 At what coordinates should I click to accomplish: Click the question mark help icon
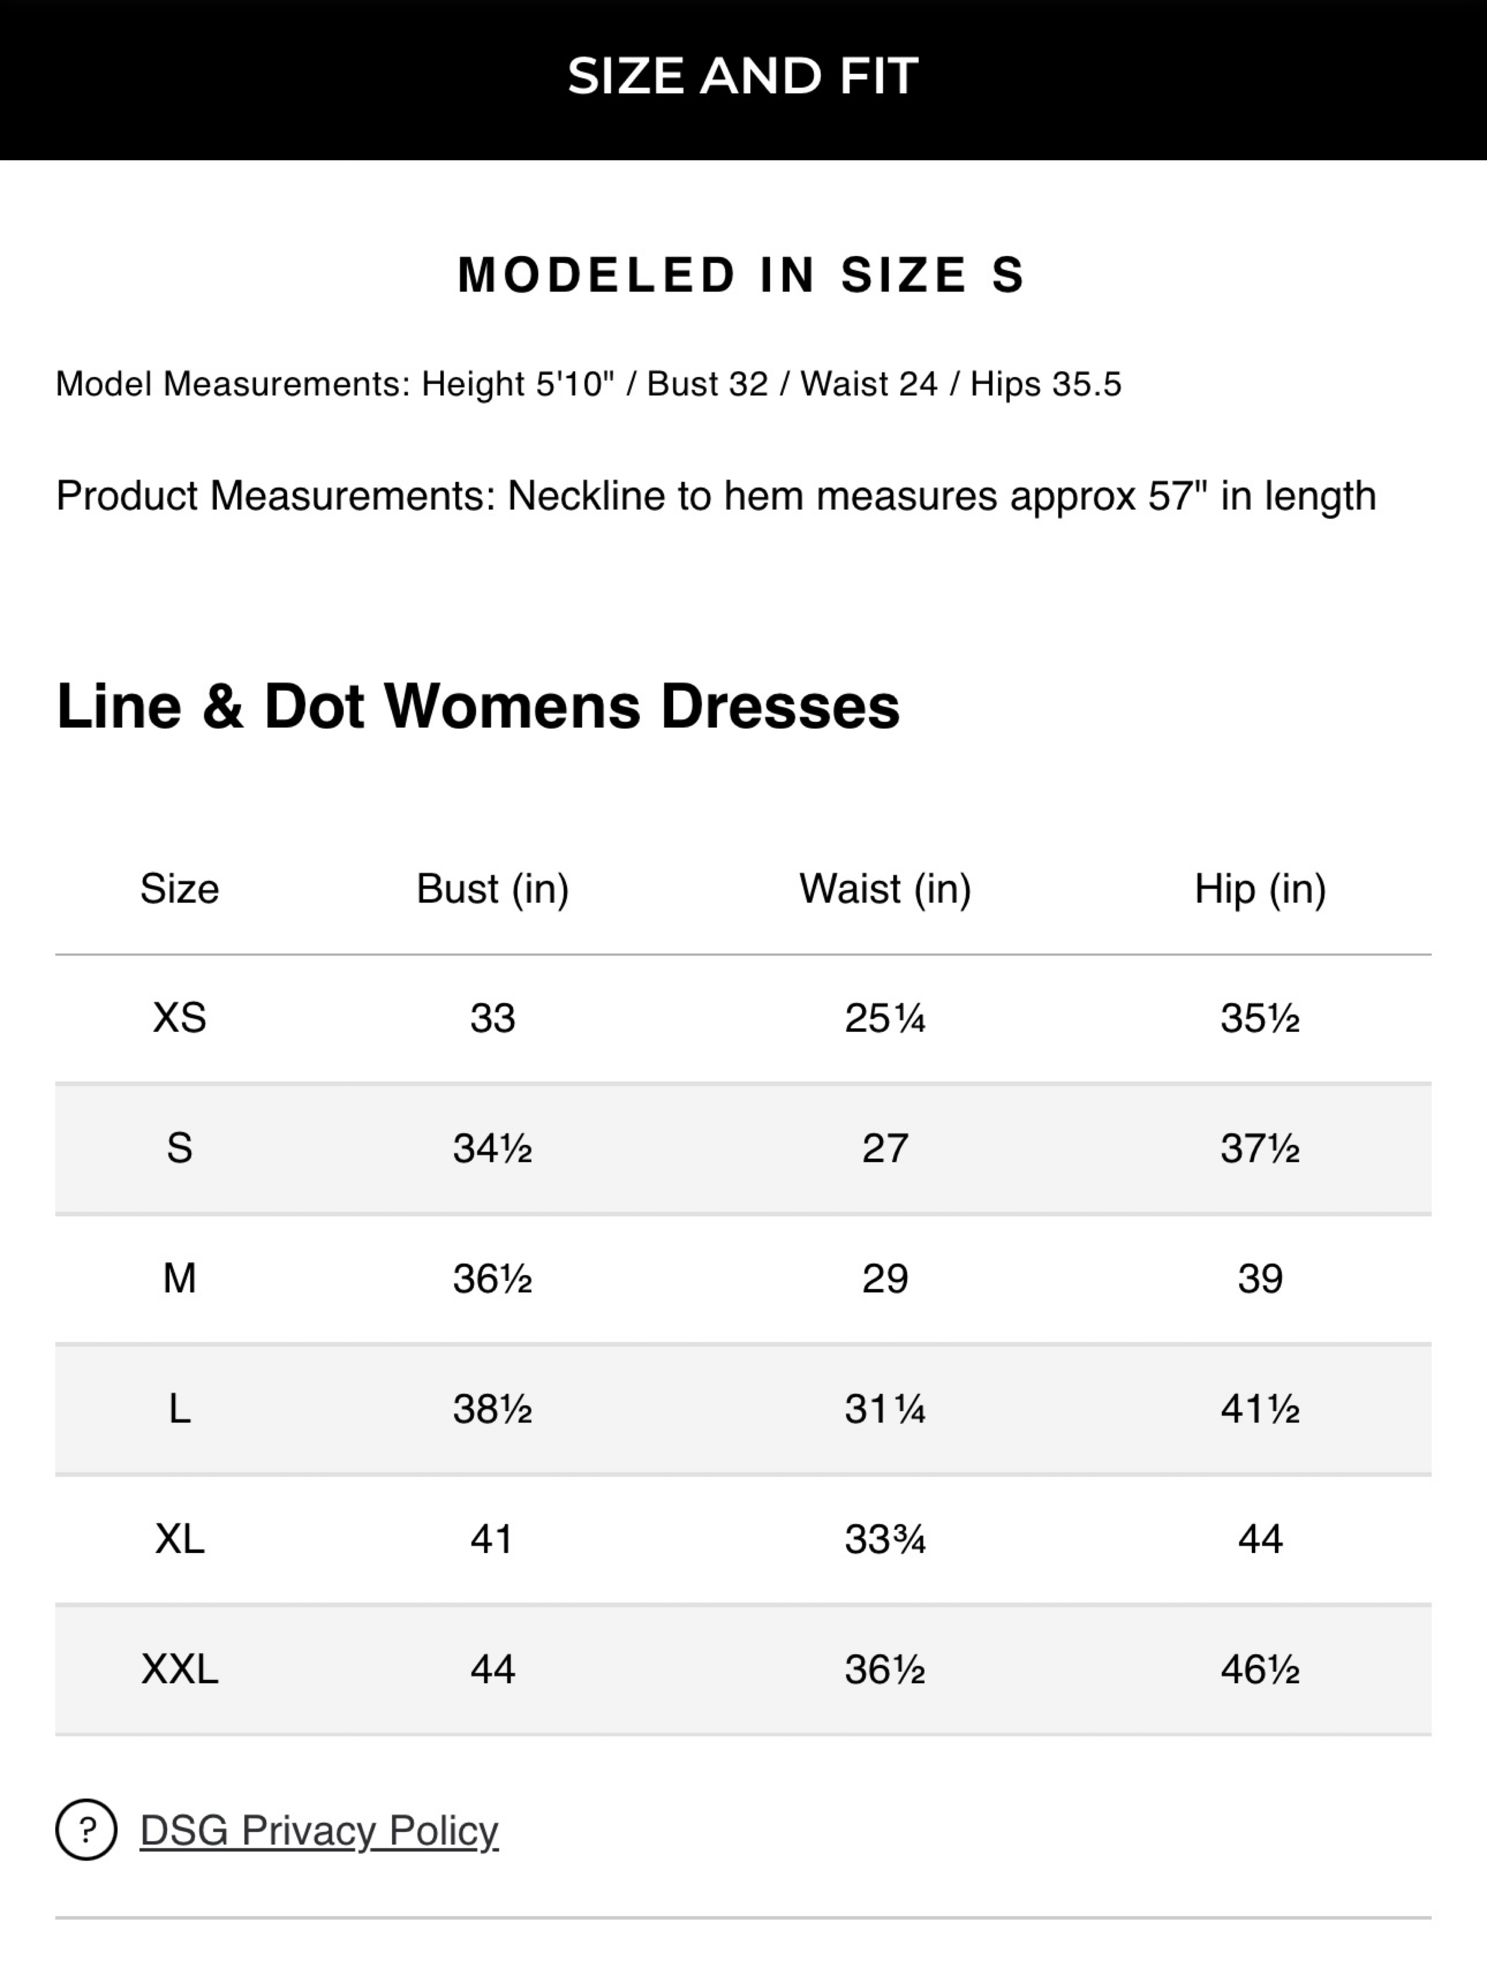pyautogui.click(x=86, y=1830)
